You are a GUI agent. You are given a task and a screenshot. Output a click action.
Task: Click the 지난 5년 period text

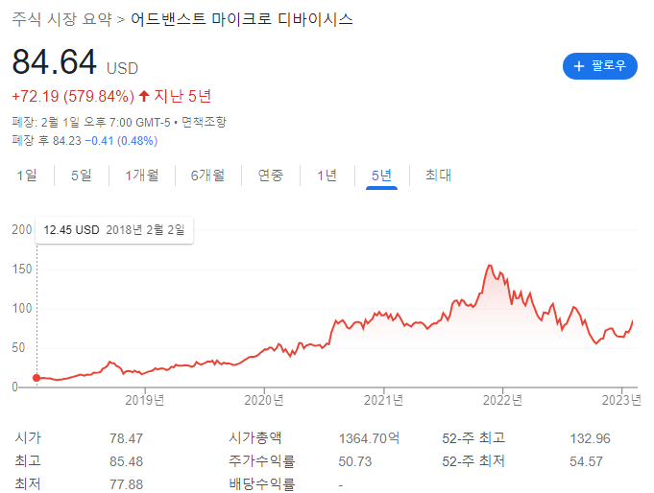(x=182, y=96)
